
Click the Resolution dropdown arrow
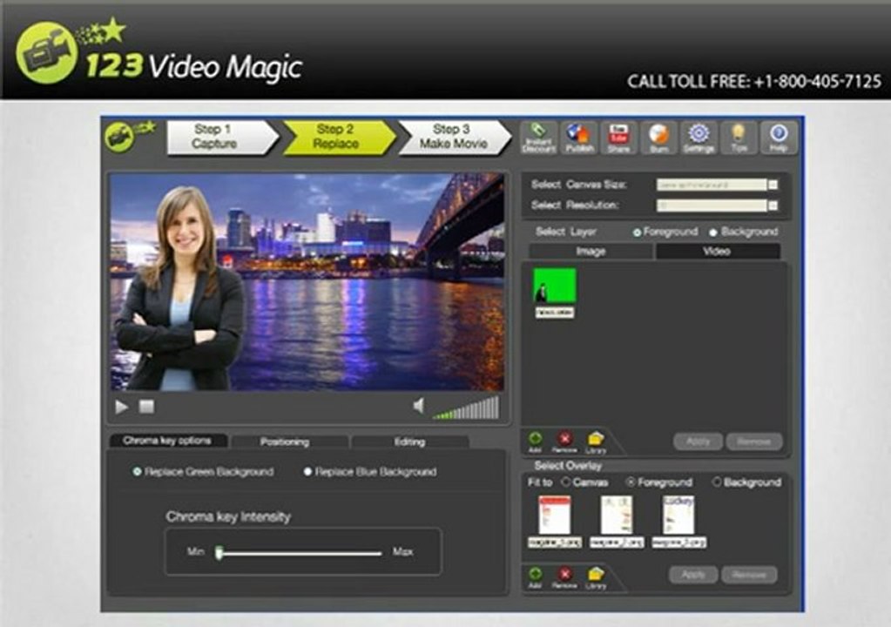pos(773,205)
